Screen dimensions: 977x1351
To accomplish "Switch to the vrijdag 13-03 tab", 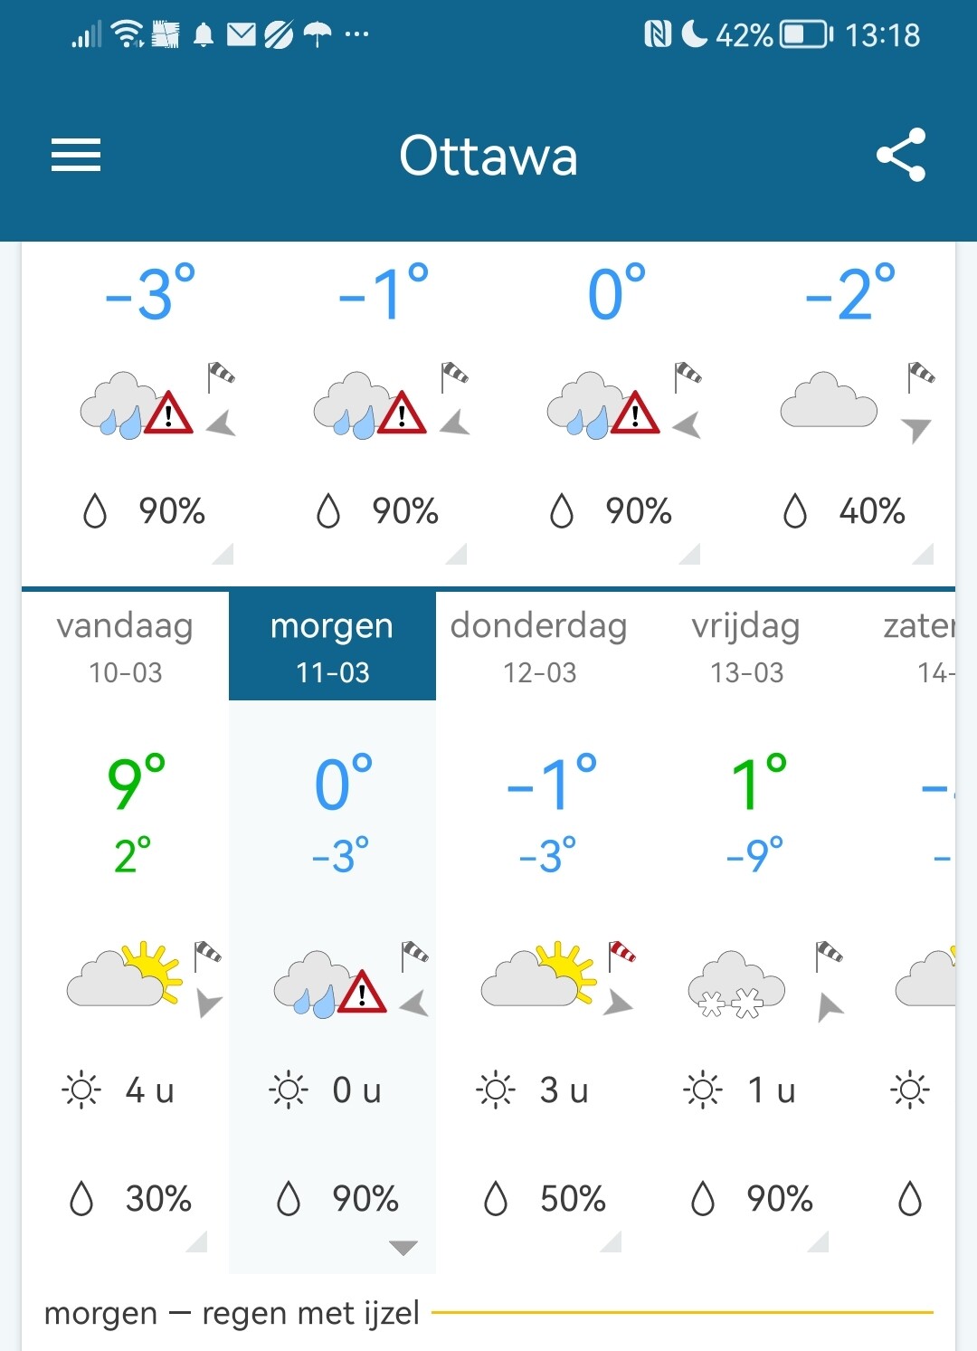I will click(746, 647).
